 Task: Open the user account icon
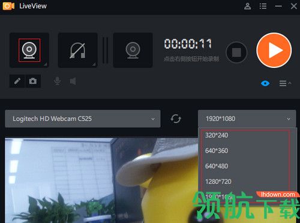point(248,6)
